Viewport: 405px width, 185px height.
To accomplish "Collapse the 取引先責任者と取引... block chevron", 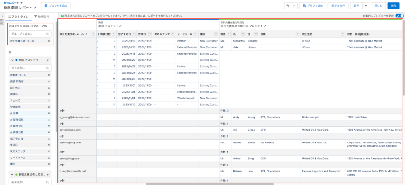I will tap(12, 174).
